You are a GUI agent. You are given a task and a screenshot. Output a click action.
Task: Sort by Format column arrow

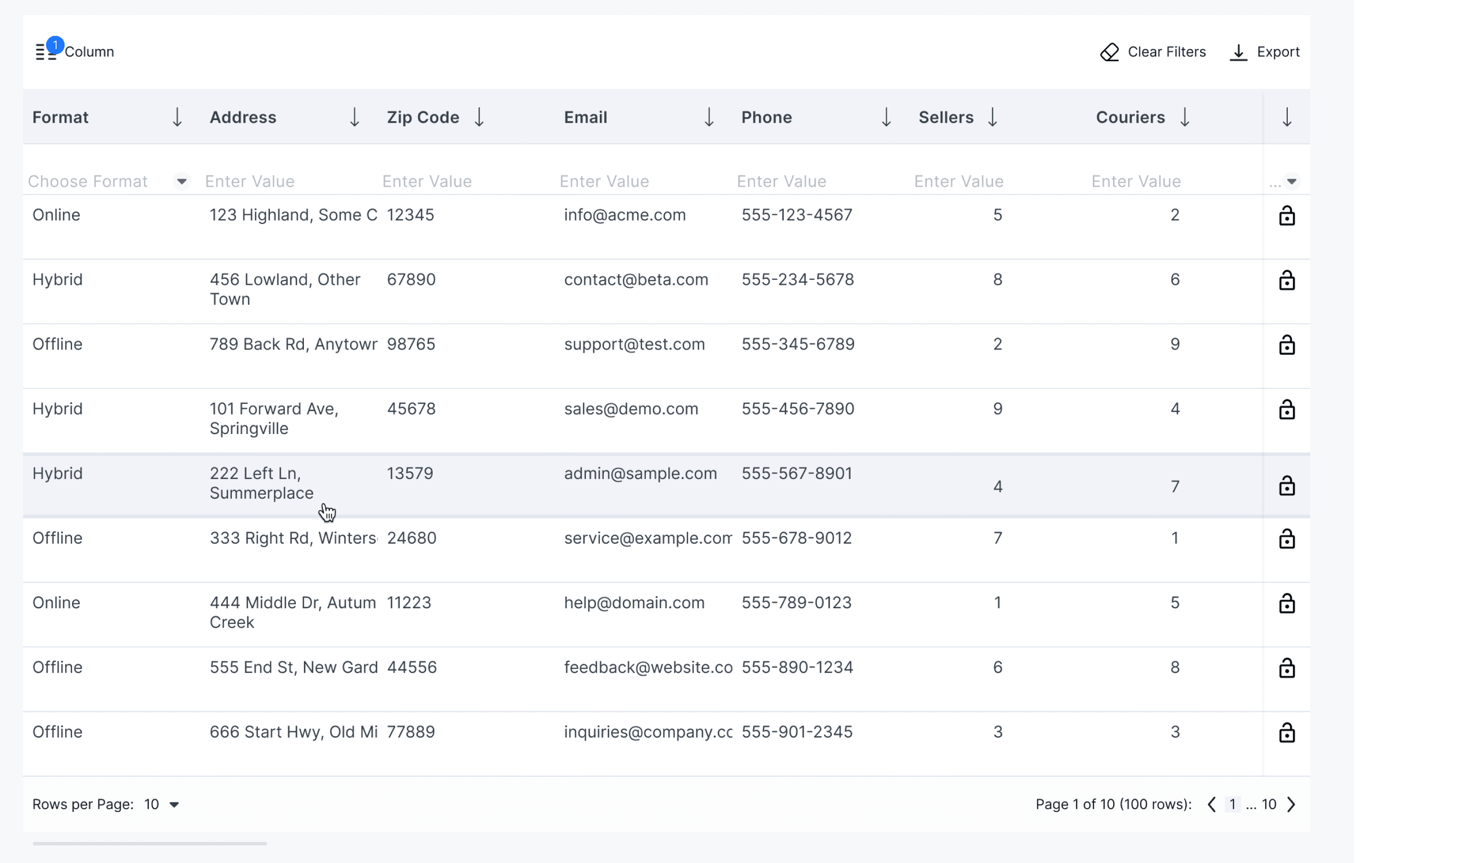coord(177,117)
